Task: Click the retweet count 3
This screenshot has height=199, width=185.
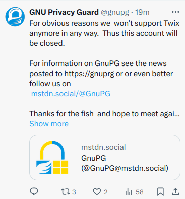Action: [x=74, y=192]
